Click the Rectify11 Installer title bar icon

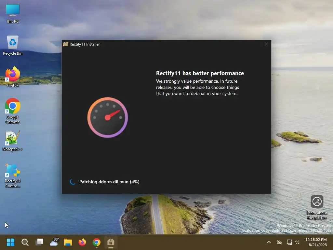tap(65, 44)
